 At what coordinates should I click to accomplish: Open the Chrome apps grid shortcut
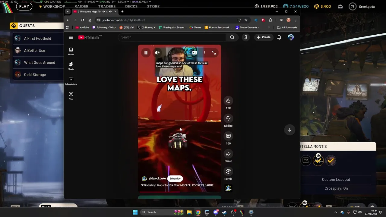68,27
